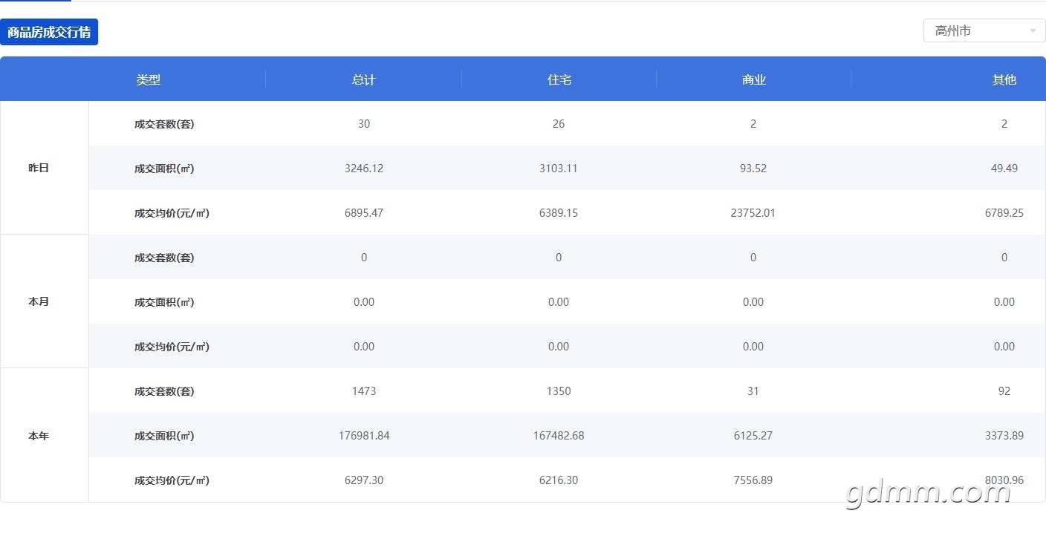Click yesterday's total average price 6895.47

tap(364, 213)
